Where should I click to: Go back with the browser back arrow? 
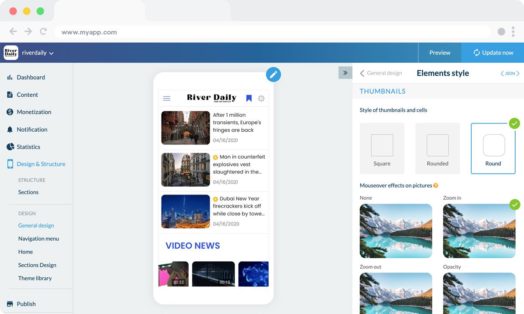click(x=13, y=31)
